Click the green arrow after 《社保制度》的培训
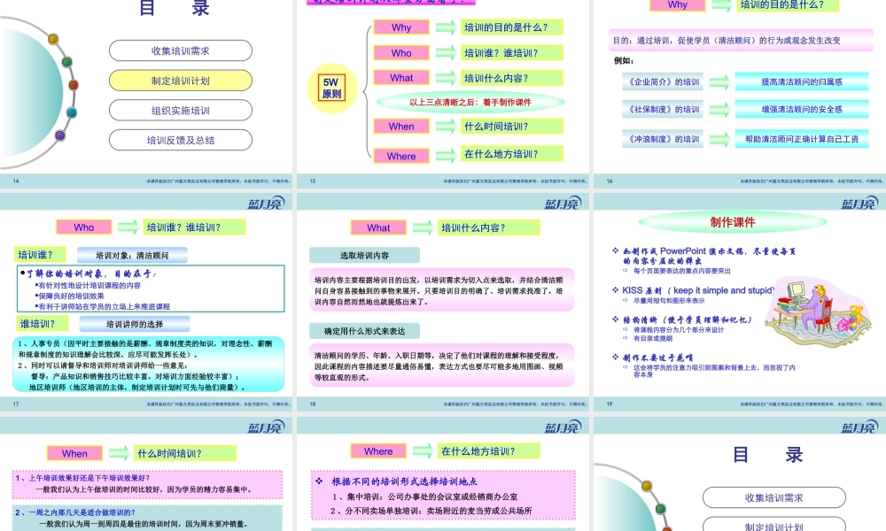 tap(719, 110)
